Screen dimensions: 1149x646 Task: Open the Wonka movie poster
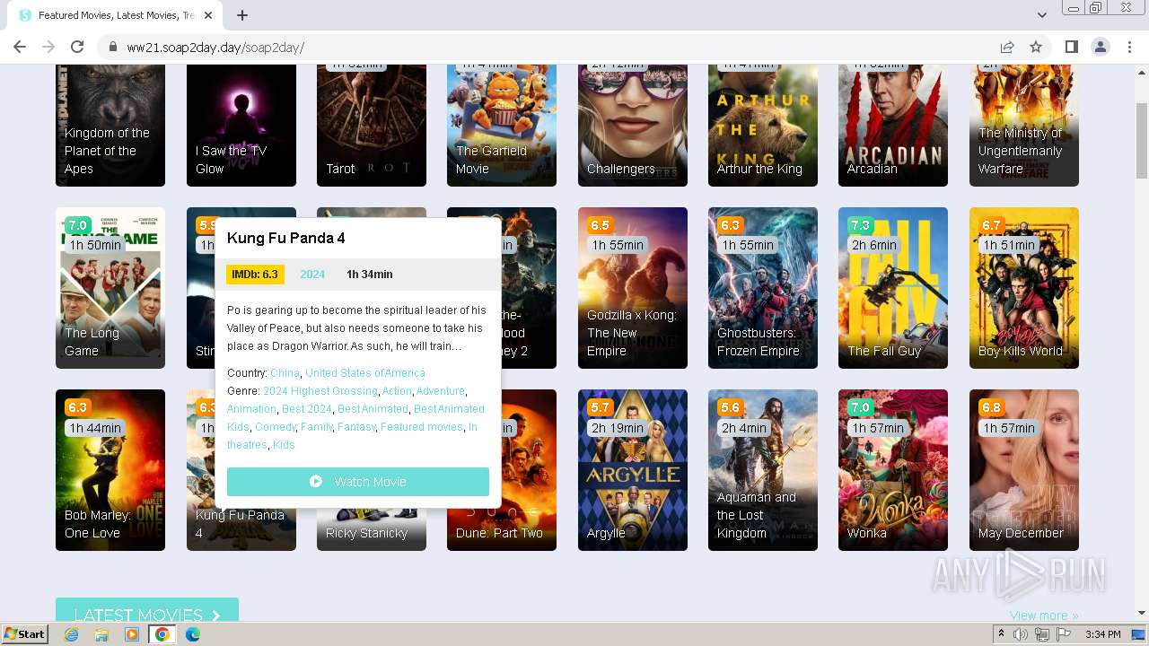tap(893, 470)
